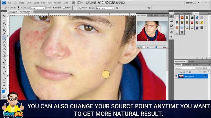The width and height of the screenshot is (211, 118).
Task: Select the Hand tool
Action: pyautogui.click(x=4, y=82)
